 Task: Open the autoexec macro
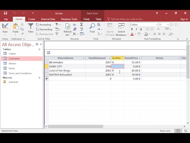[13, 82]
